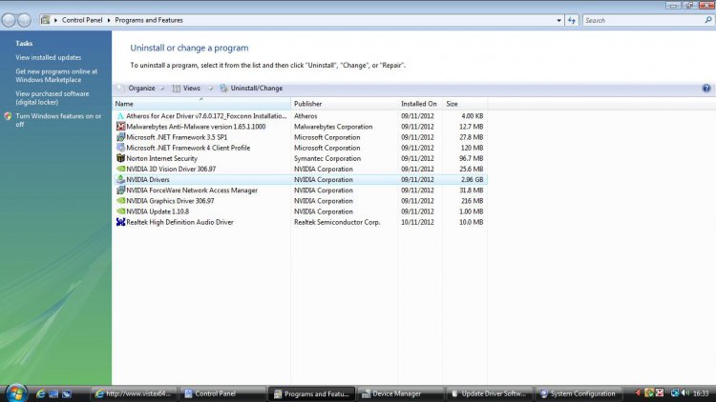This screenshot has width=716, height=402.
Task: Click the taskbar clock showing 16:33
Action: [x=701, y=392]
